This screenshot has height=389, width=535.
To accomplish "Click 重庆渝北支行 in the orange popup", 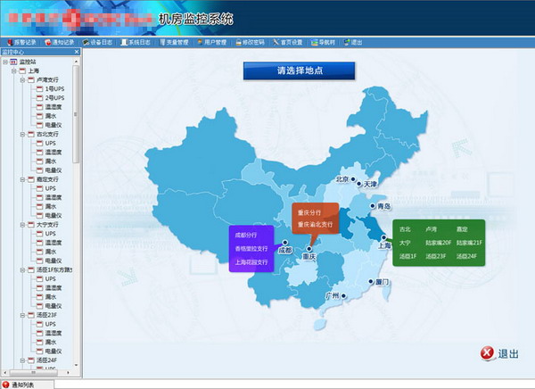I will (x=315, y=225).
